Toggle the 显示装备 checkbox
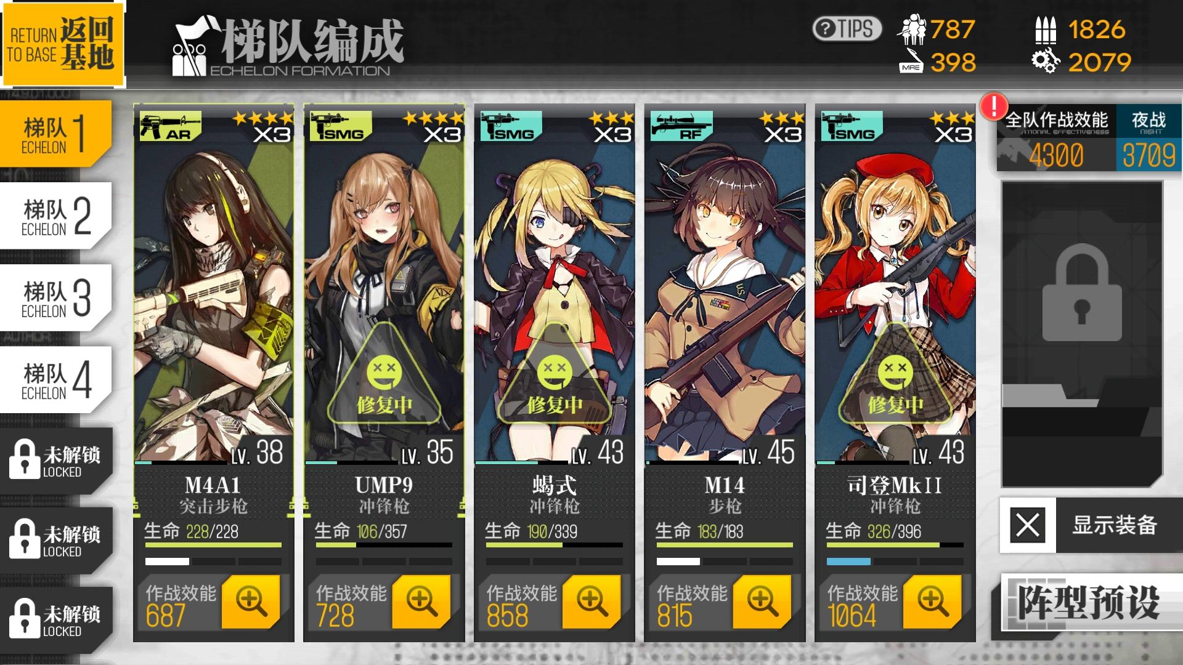1183x665 pixels. pos(1028,525)
